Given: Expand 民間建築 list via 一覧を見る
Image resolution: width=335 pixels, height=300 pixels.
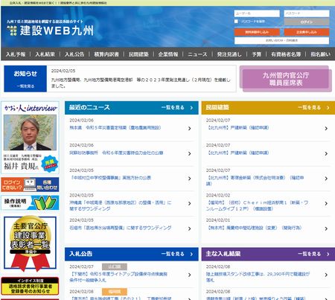Looking at the screenshot, I should (x=313, y=108).
